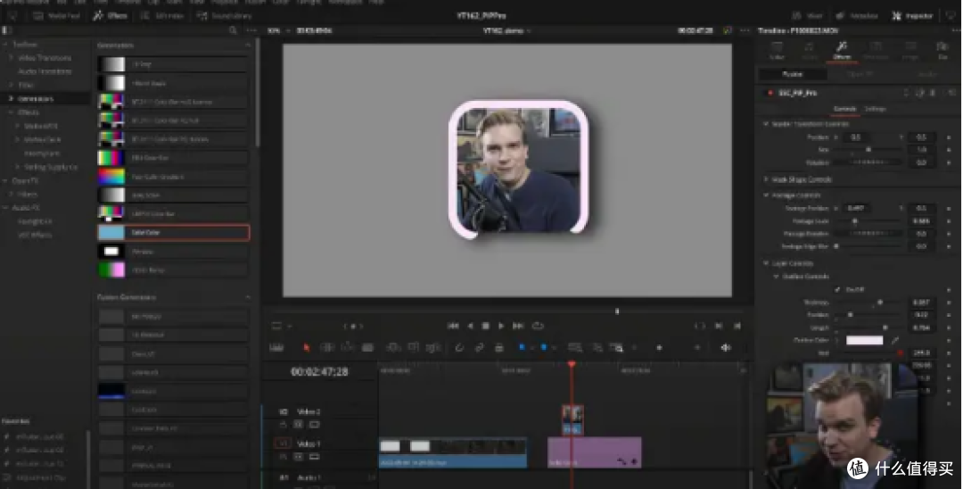The height and width of the screenshot is (489, 963).
Task: Lock the Video 2 track
Action: (284, 425)
